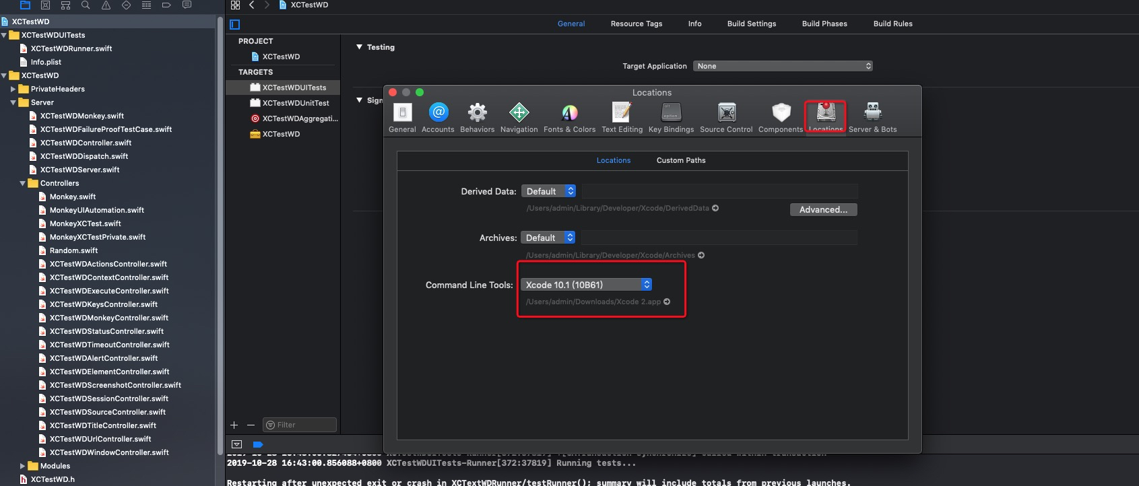Open the Derived Data dropdown

tap(549, 191)
